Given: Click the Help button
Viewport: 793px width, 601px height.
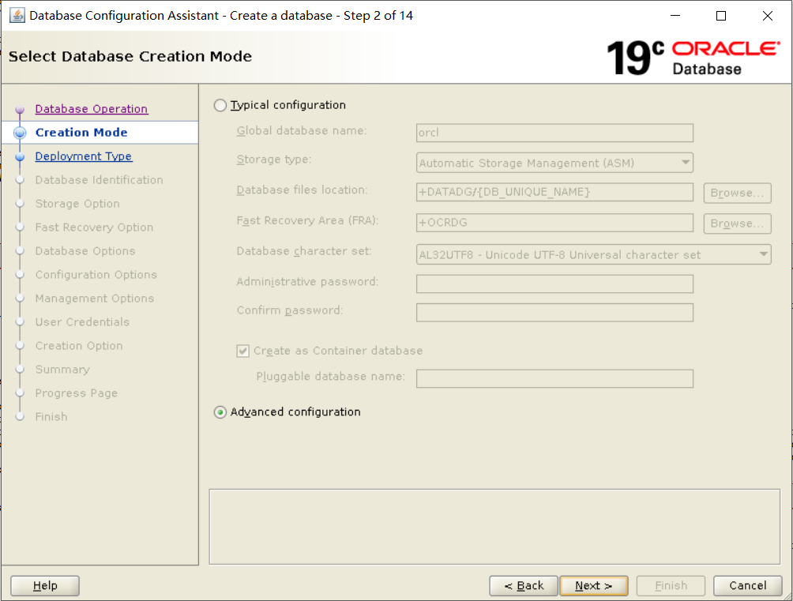Looking at the screenshot, I should click(45, 586).
